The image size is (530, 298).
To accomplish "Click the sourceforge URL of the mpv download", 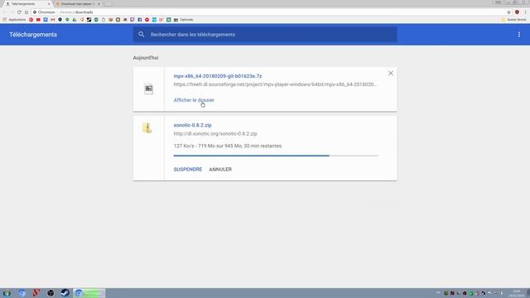I will pos(275,84).
